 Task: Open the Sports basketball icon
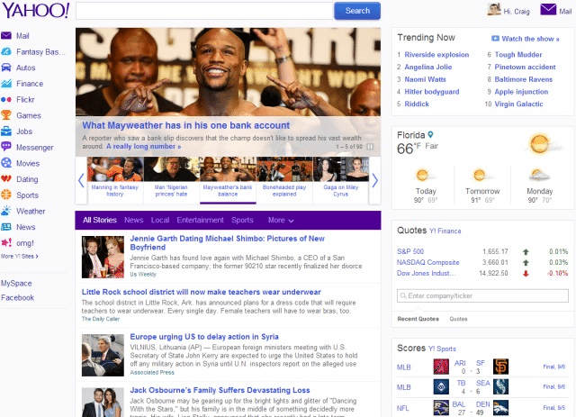[x=6, y=195]
